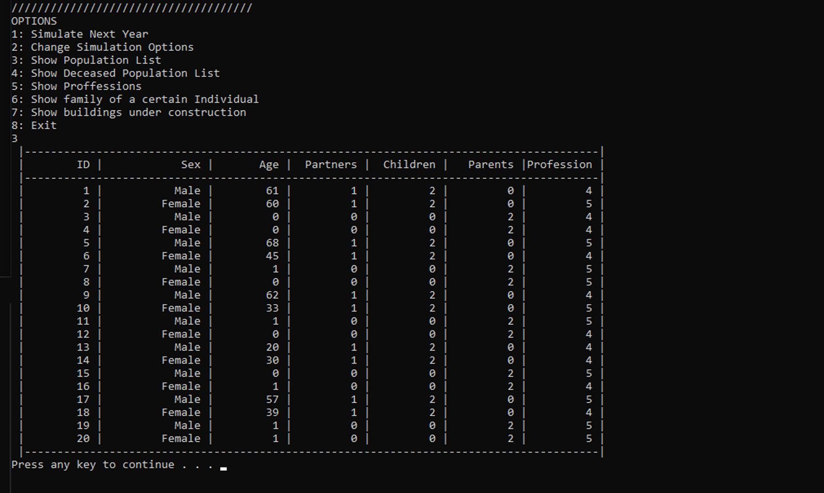Click 'Show buildings under construction' option
The width and height of the screenshot is (824, 493).
[128, 112]
